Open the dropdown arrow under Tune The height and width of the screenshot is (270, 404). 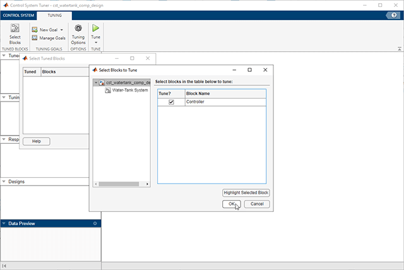(x=96, y=42)
